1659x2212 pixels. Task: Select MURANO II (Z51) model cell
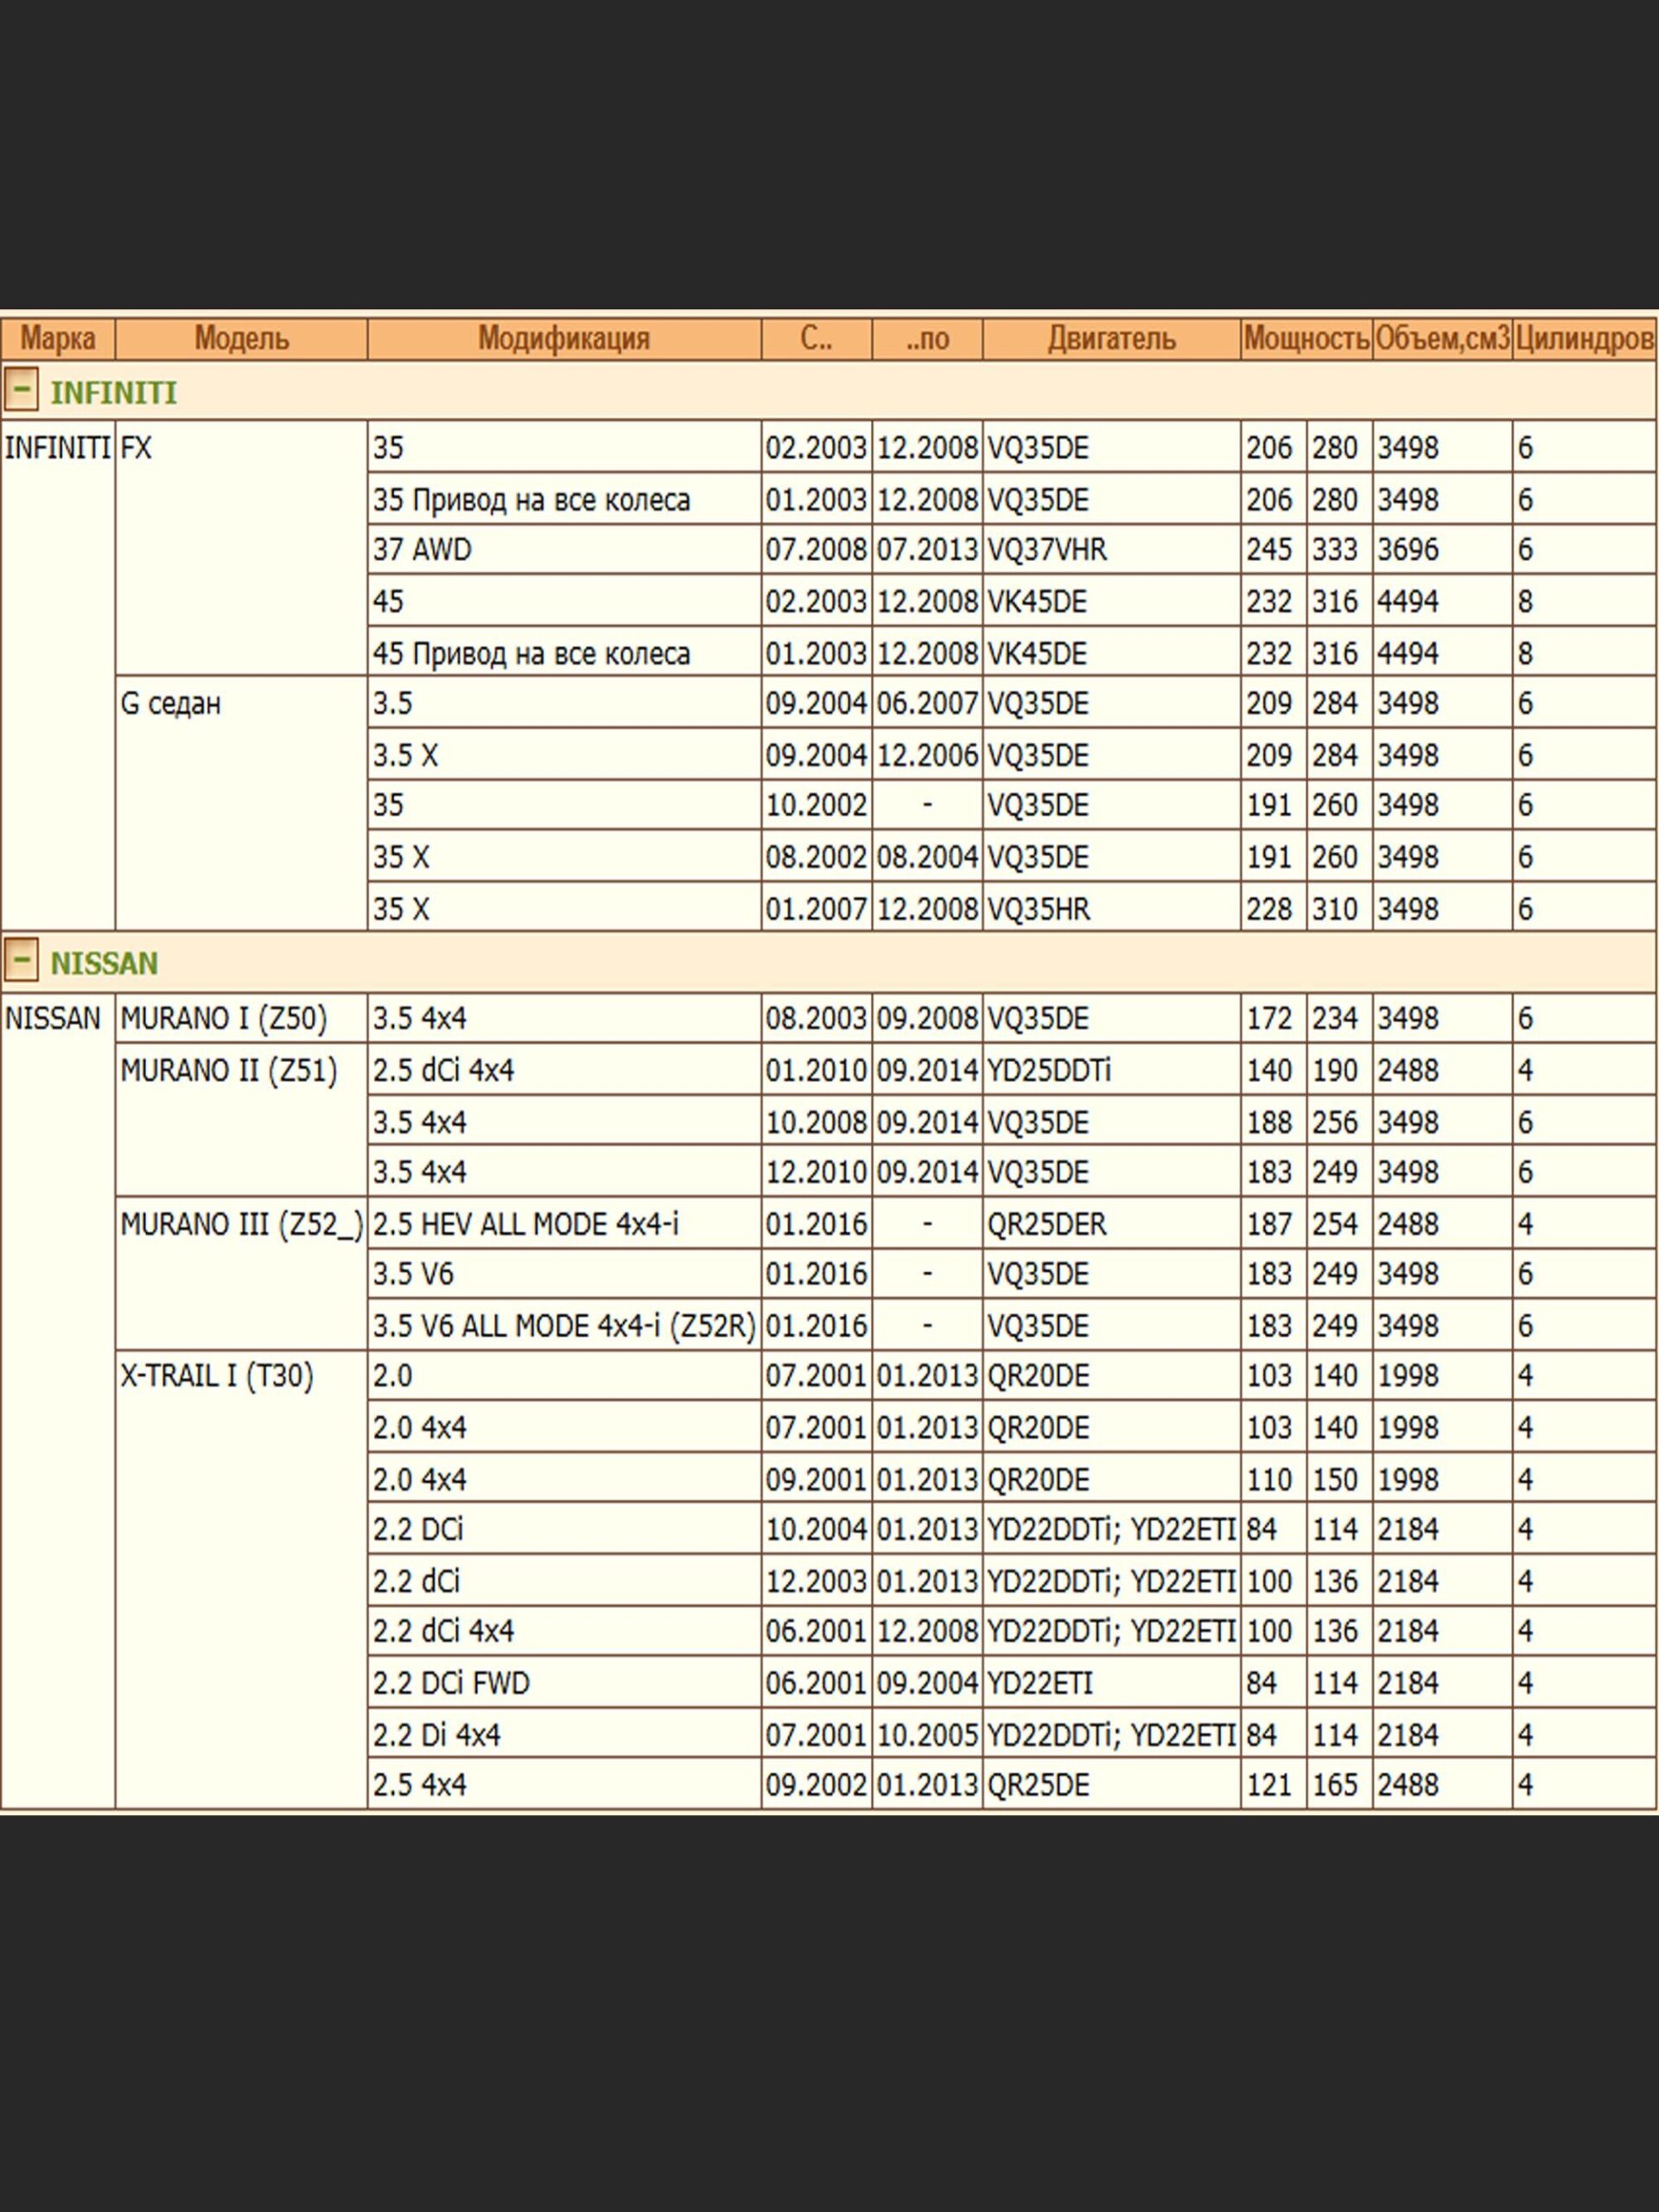(x=228, y=1070)
